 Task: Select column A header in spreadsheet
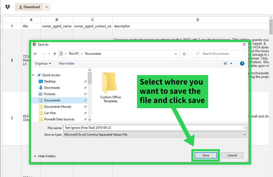pyautogui.click(x=31, y=20)
